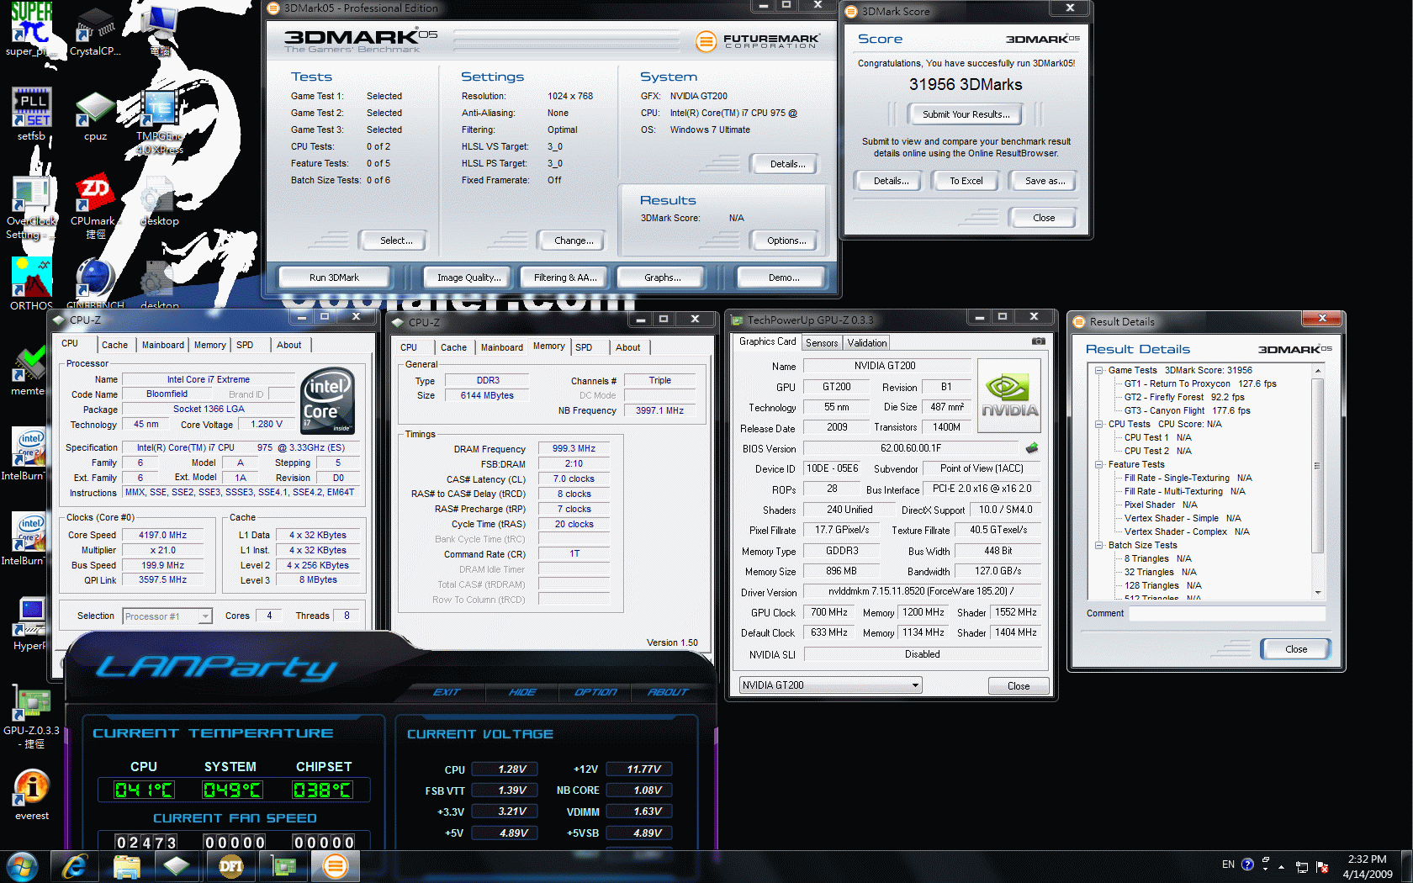Screen dimensions: 1413x883
Task: Click the GPU-Z screenshot camera icon
Action: 1039,341
